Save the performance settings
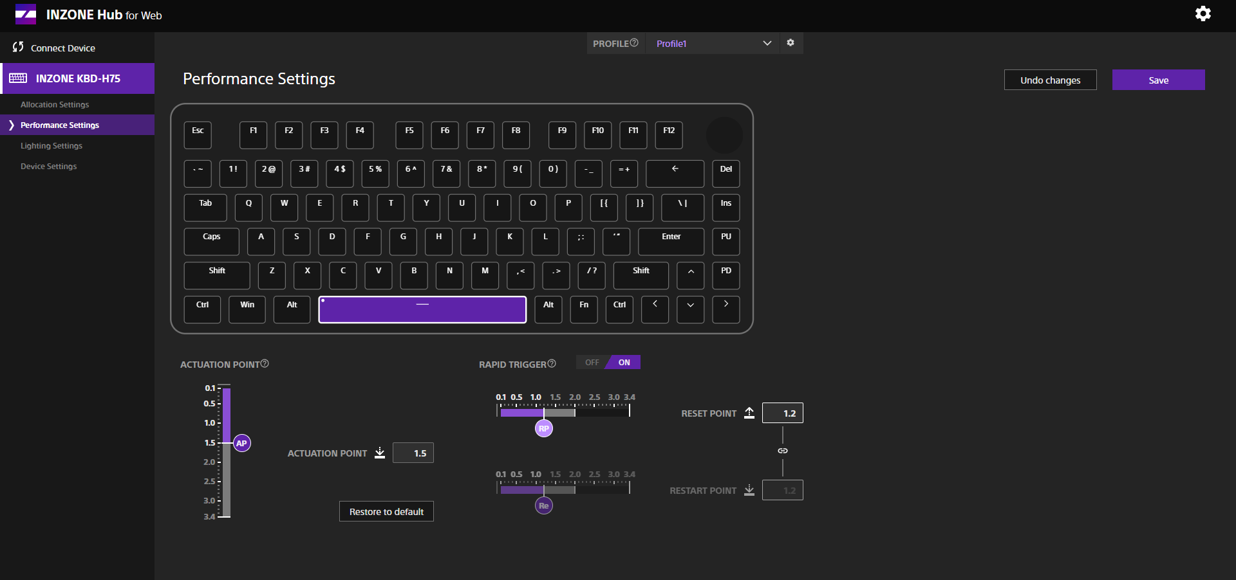This screenshot has width=1236, height=580. coord(1158,80)
